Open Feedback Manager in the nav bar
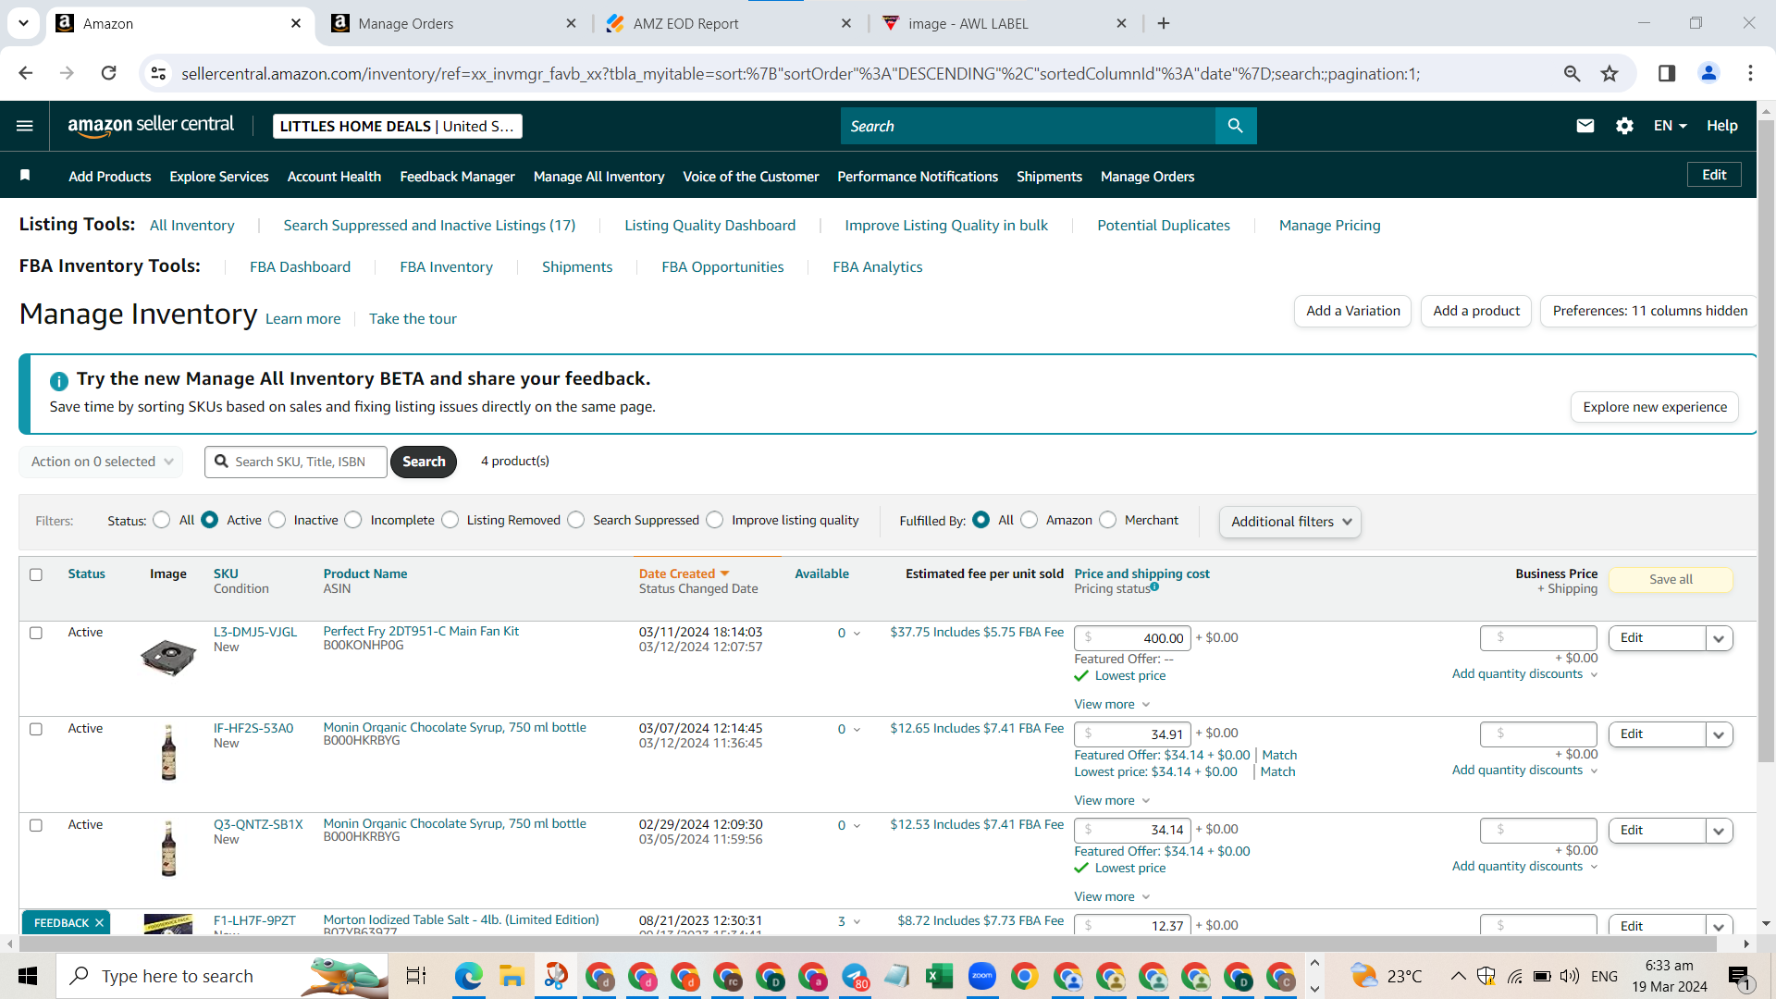 click(x=457, y=176)
